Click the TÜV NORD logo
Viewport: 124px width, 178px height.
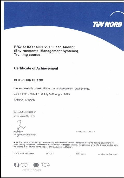[x=107, y=24]
